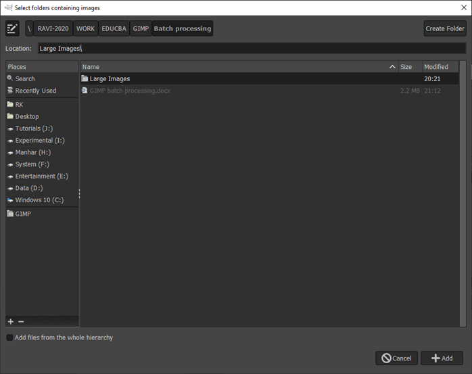Screen dimensions: 472x374
Task: Open the Entertainment (E:) label
Action: pyautogui.click(x=41, y=176)
